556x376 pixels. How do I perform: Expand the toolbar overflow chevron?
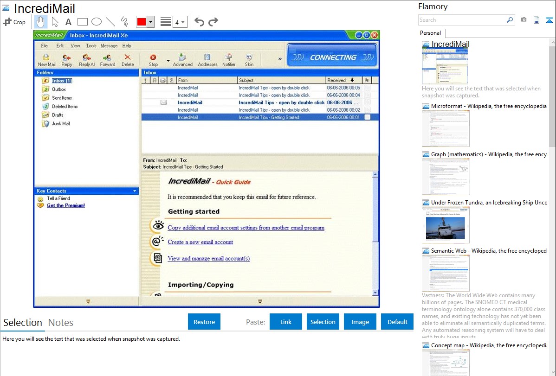[280, 59]
